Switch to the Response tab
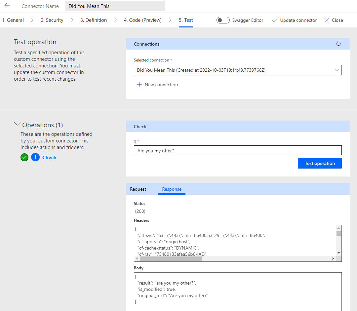 172,189
